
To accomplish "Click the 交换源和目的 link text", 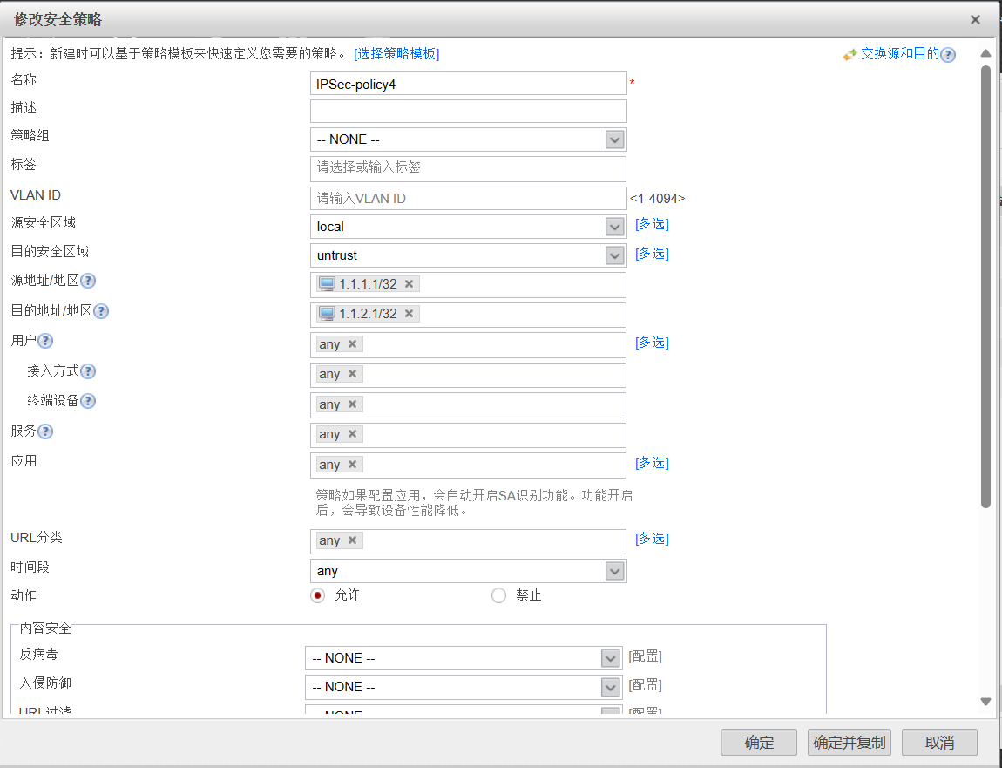I will [x=900, y=54].
